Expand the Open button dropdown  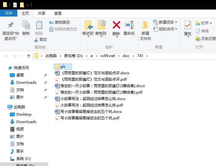click(211, 23)
